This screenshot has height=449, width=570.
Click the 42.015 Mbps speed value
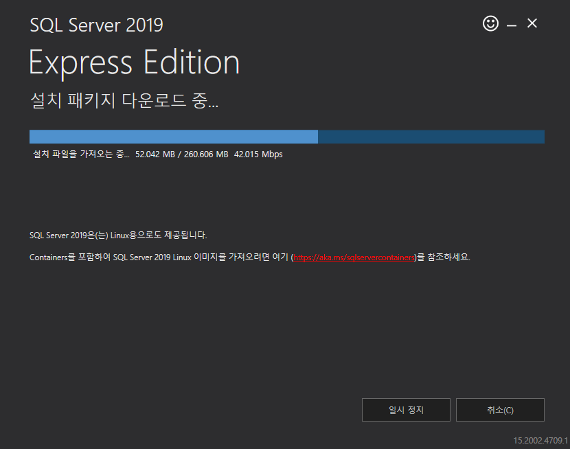coord(258,154)
